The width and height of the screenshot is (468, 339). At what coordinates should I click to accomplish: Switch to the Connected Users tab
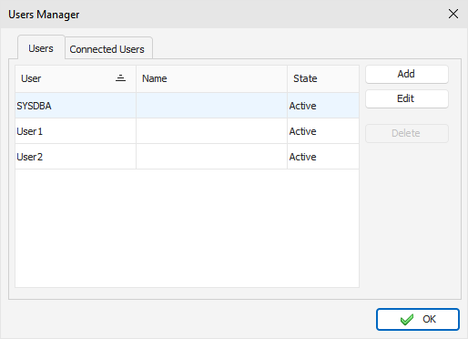coord(108,48)
